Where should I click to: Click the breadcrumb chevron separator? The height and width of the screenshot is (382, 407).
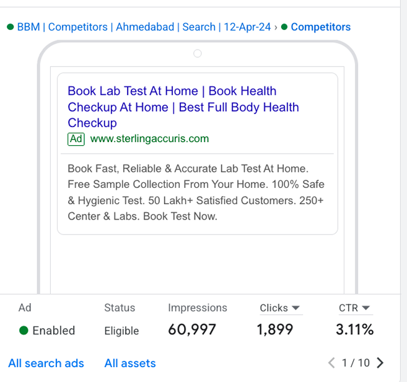point(276,27)
